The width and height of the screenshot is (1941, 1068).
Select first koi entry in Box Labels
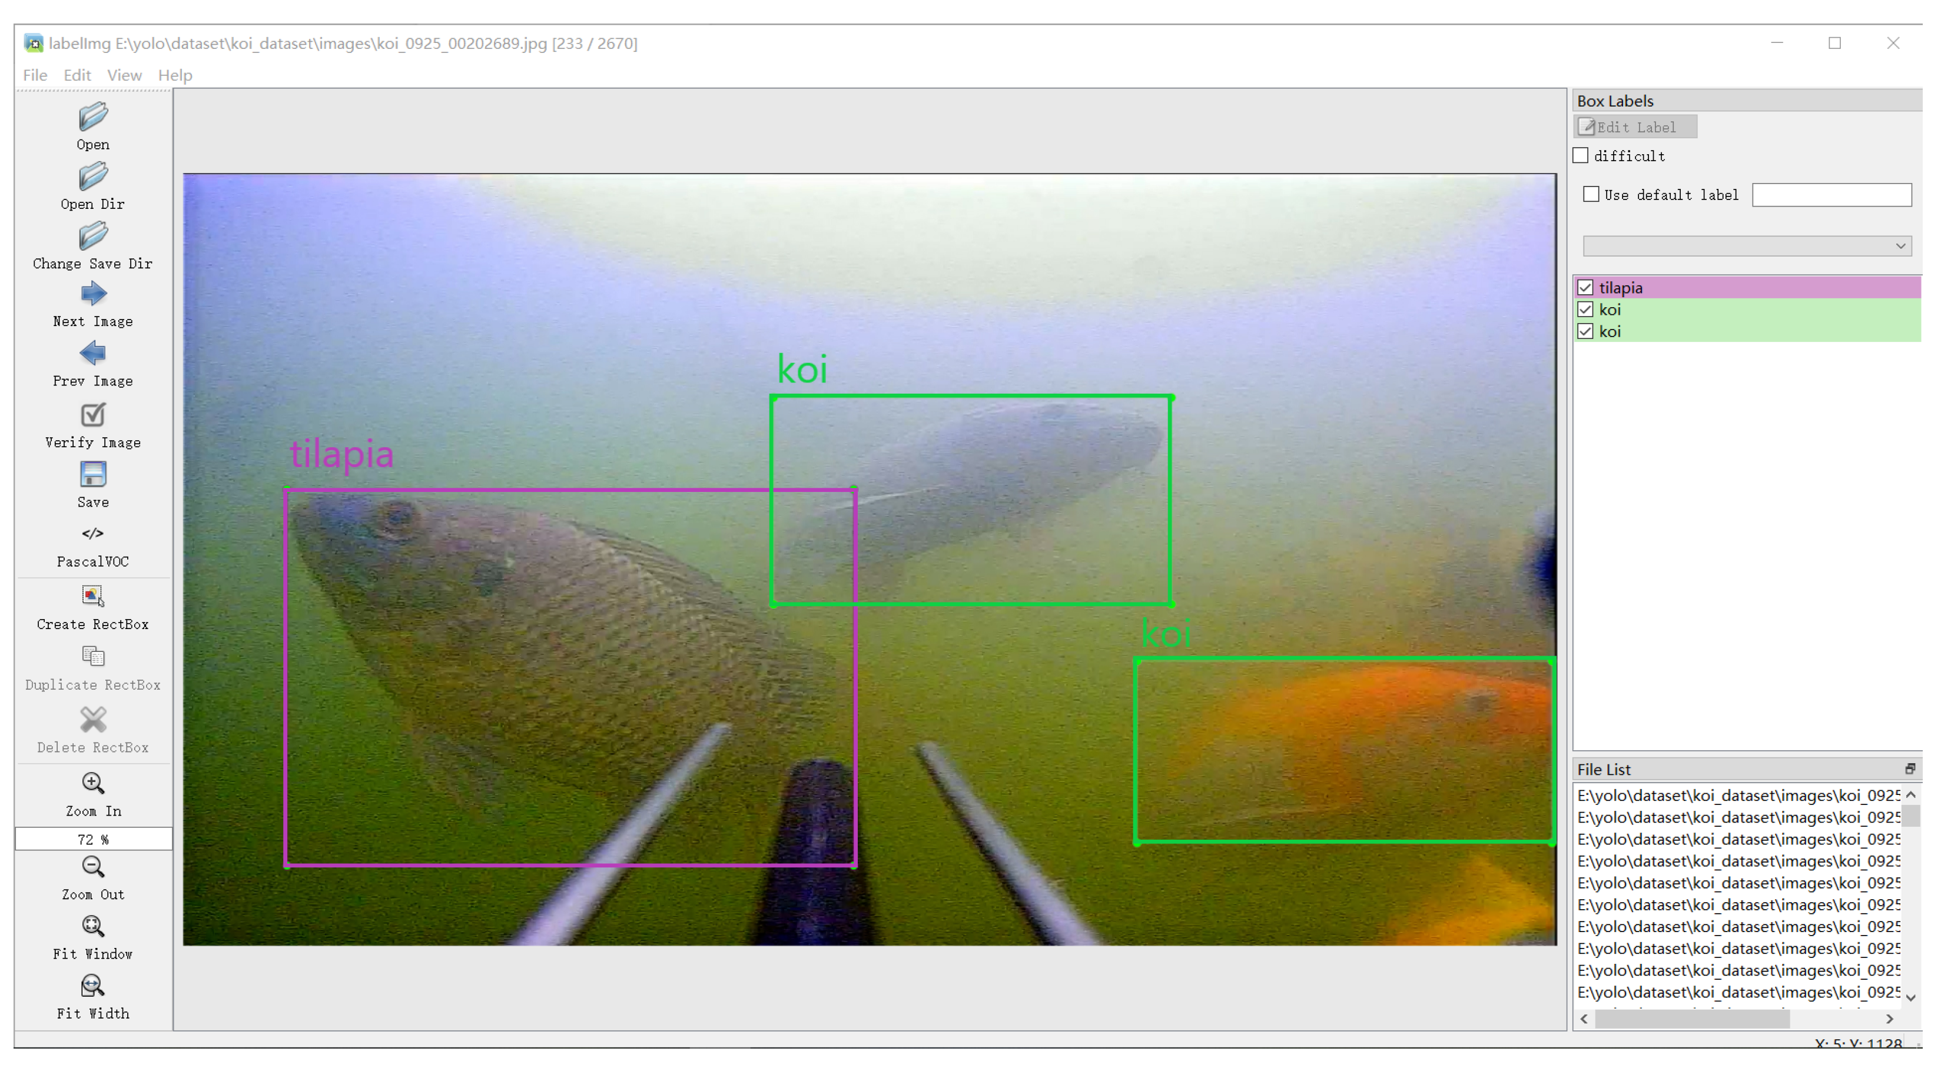click(1610, 310)
